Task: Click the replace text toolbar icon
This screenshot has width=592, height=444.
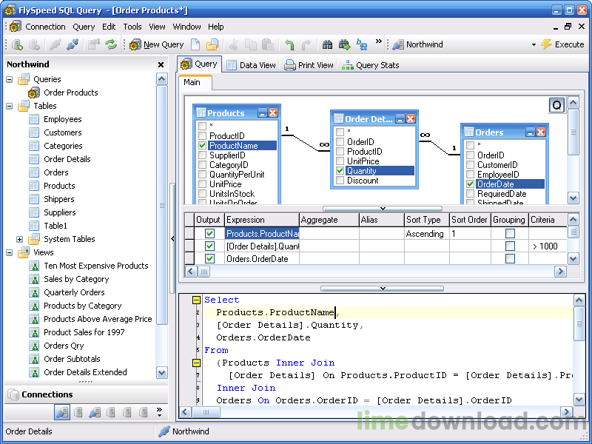Action: point(362,44)
